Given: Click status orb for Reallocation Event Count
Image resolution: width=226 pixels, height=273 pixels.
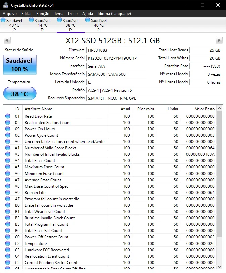Looking at the screenshot, I should coord(8,256).
